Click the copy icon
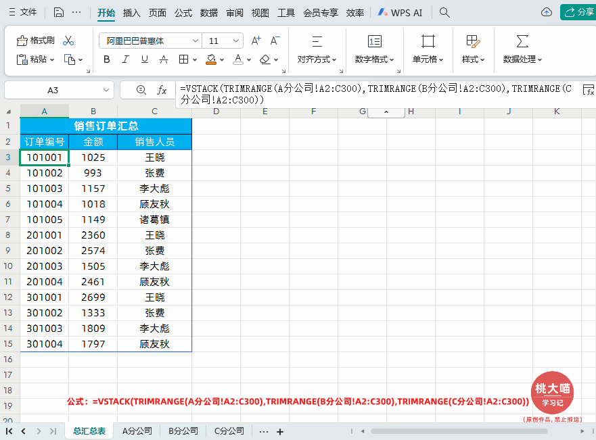 coord(69,59)
